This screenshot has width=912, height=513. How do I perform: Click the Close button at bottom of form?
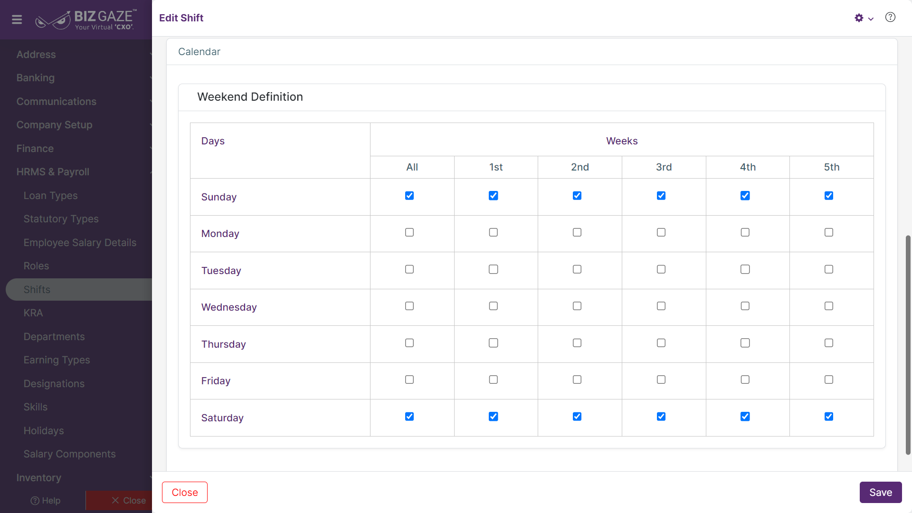click(x=185, y=493)
